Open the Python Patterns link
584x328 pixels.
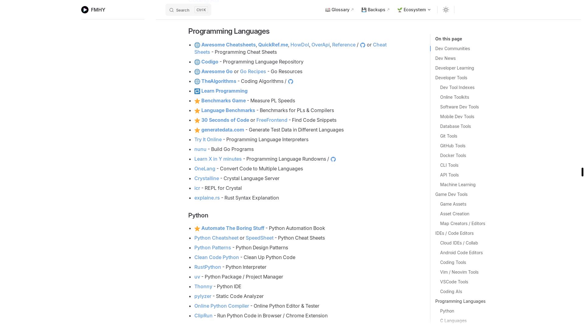pyautogui.click(x=213, y=248)
